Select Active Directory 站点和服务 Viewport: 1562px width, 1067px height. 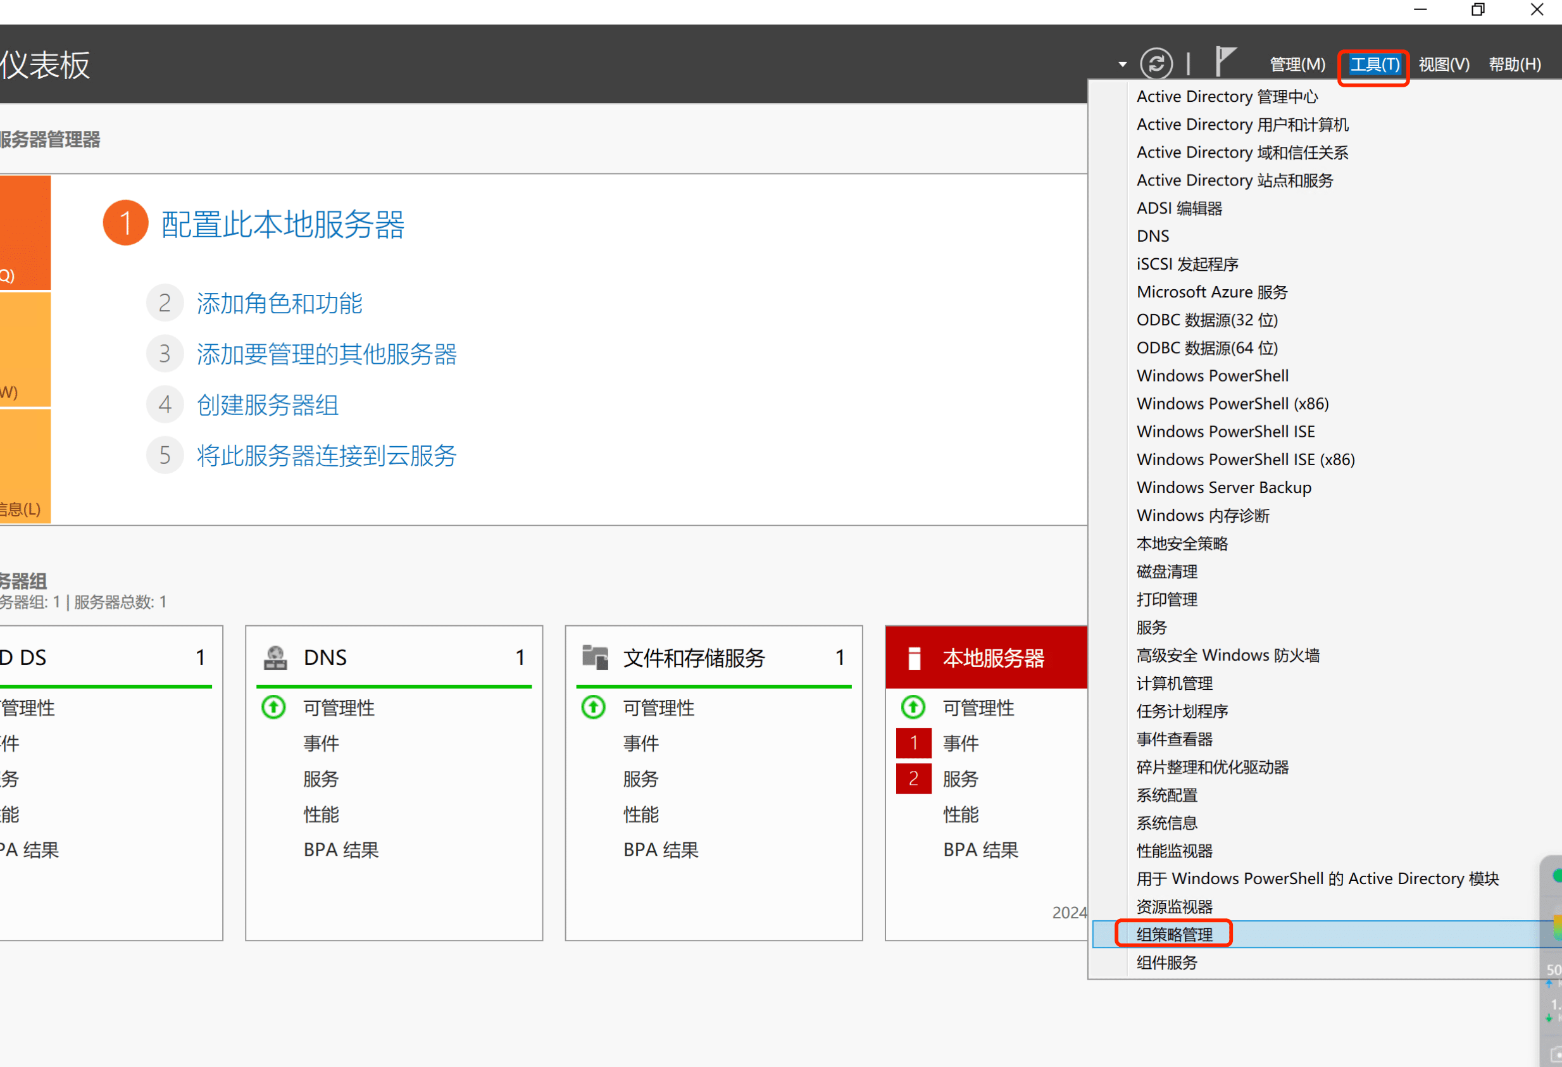click(1235, 180)
